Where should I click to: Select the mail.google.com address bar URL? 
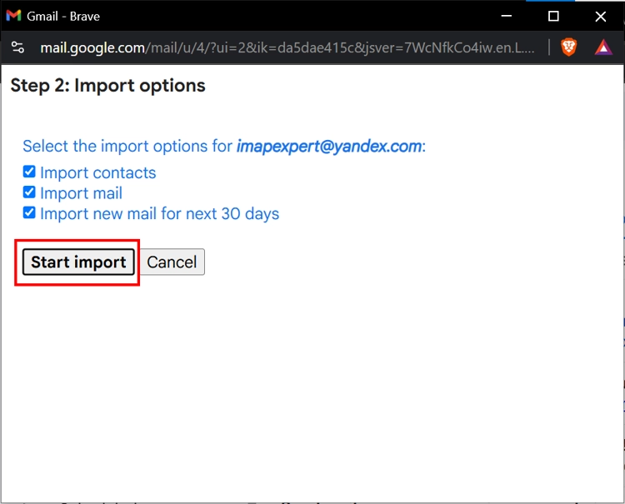[x=287, y=47]
